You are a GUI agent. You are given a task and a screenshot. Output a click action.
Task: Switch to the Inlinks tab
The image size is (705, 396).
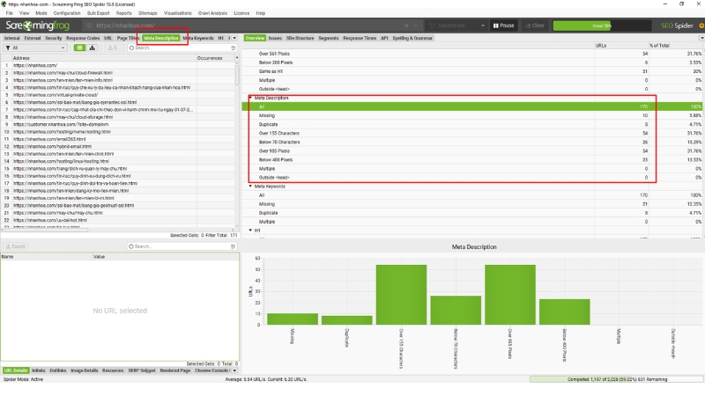pyautogui.click(x=39, y=370)
